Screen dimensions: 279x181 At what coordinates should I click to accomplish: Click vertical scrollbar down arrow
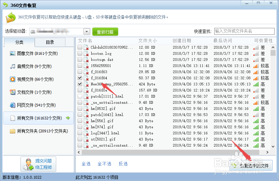click(273, 147)
